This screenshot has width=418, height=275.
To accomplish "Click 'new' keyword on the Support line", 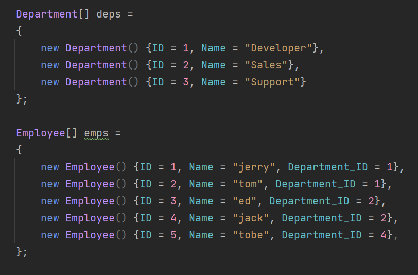I will [x=50, y=82].
